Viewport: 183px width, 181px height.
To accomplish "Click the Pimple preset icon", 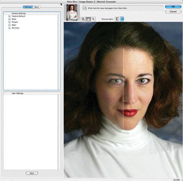I will [x=9, y=22].
